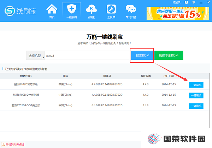Click the model search field containing 8702d
The width and height of the screenshot is (212, 148).
[x=87, y=55]
